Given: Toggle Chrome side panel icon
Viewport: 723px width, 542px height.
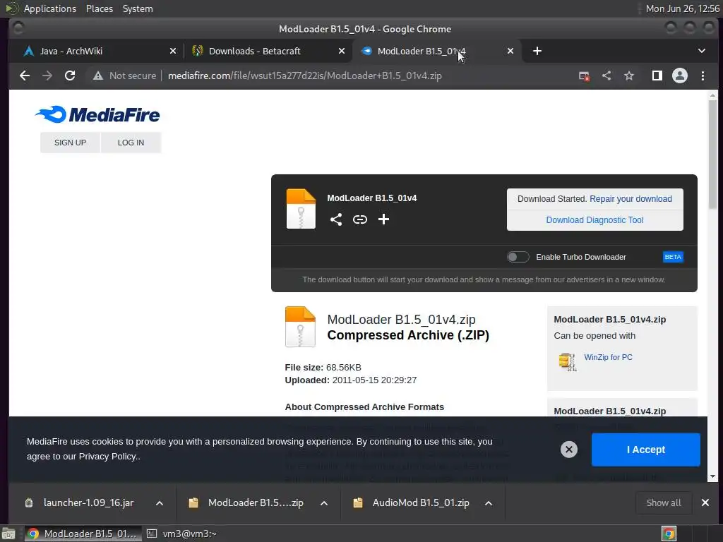Looking at the screenshot, I should [657, 76].
